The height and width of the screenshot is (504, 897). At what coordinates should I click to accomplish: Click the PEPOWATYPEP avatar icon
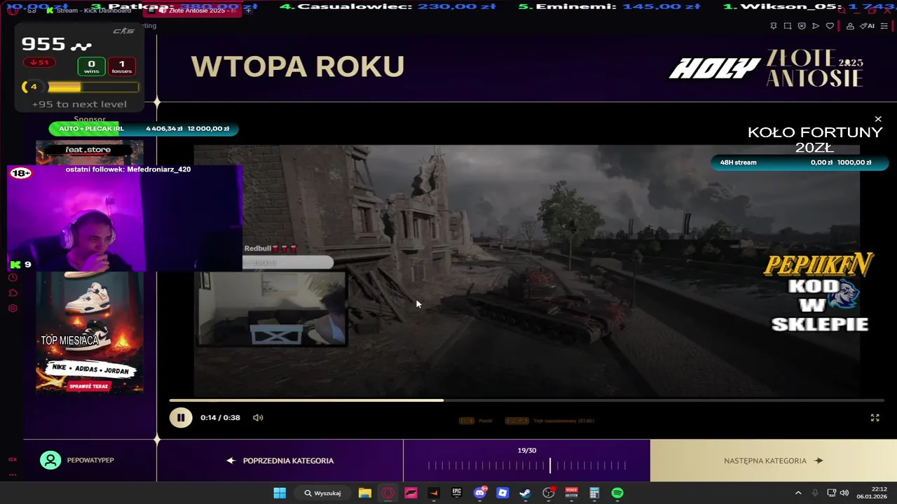pyautogui.click(x=50, y=460)
